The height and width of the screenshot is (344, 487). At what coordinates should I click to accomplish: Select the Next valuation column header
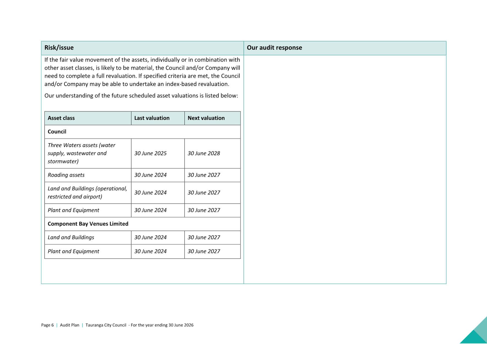tap(206, 118)
